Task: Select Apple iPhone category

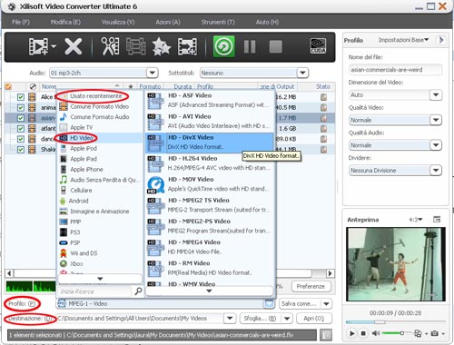Action: [x=99, y=169]
